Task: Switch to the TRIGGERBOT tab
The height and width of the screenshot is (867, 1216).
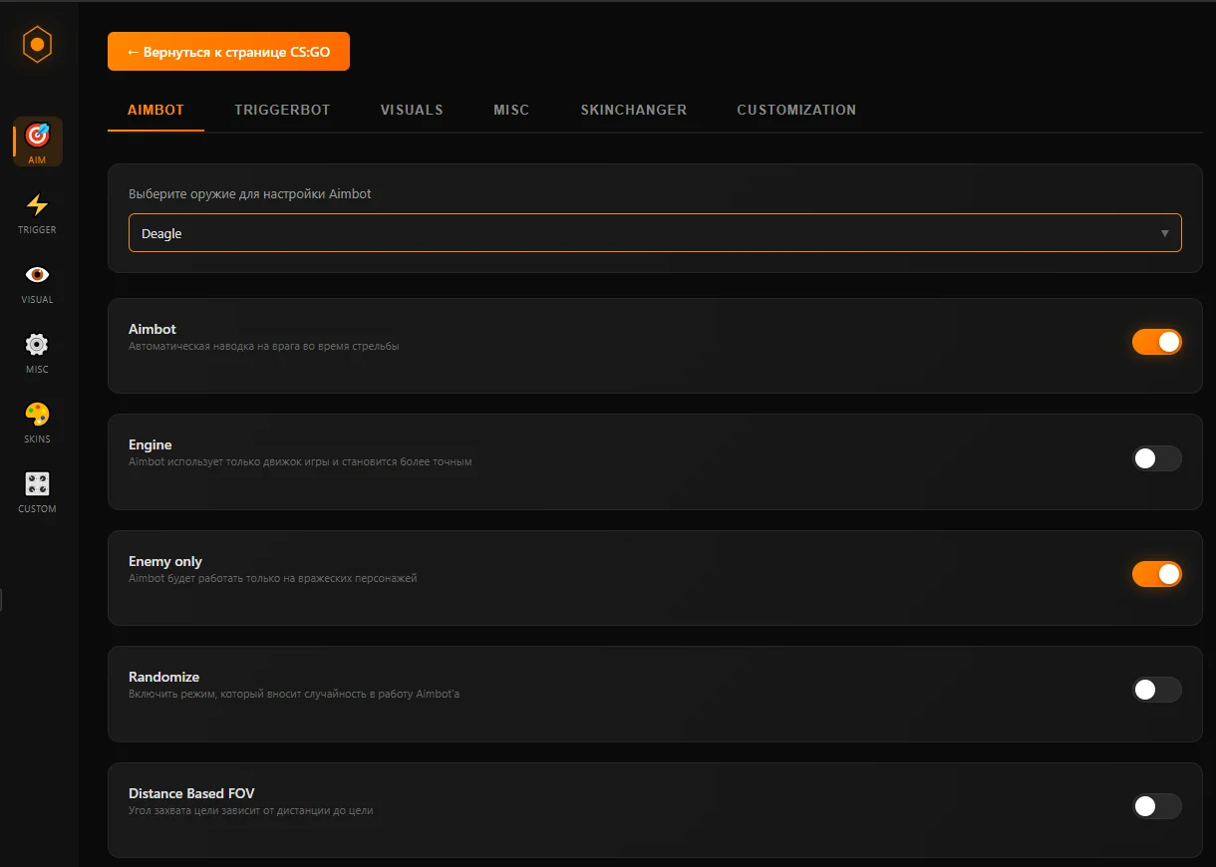Action: point(282,110)
